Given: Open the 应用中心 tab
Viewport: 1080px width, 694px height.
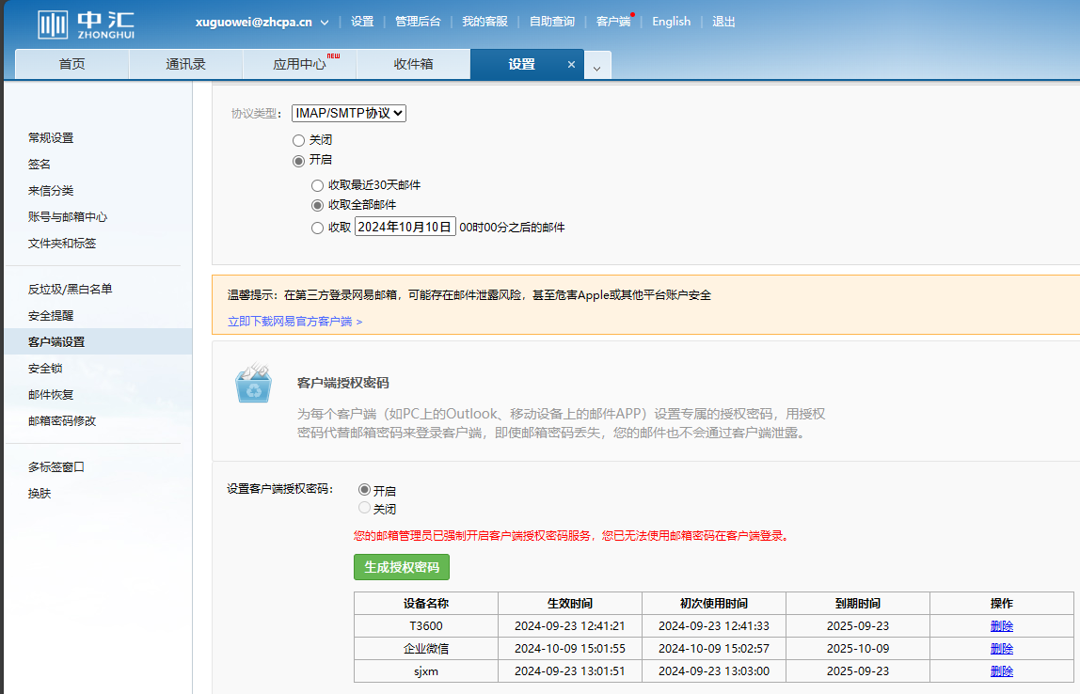Looking at the screenshot, I should coord(299,64).
